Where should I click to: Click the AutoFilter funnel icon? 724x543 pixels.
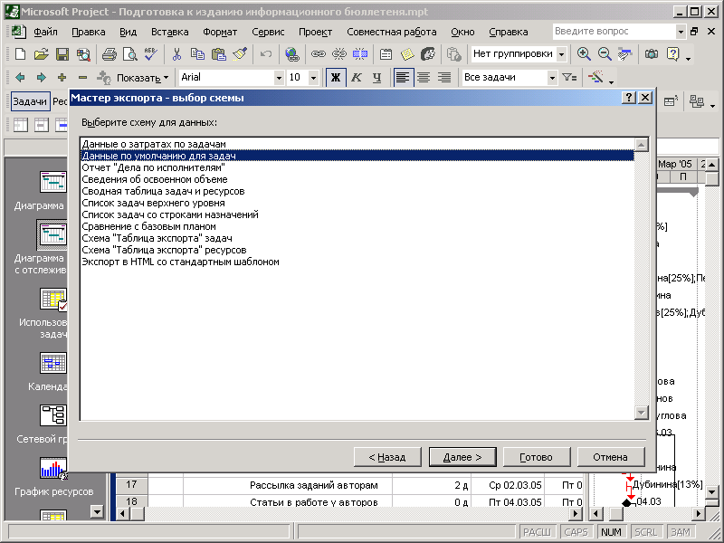point(569,78)
